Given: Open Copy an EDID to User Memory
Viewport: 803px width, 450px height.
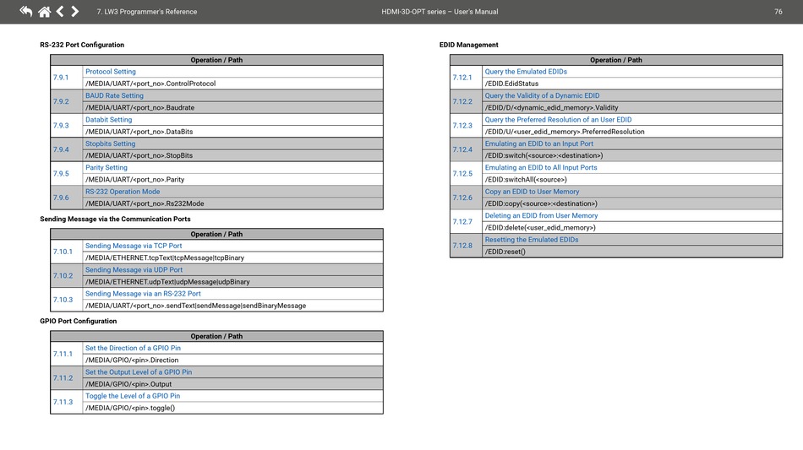Looking at the screenshot, I should point(532,192).
